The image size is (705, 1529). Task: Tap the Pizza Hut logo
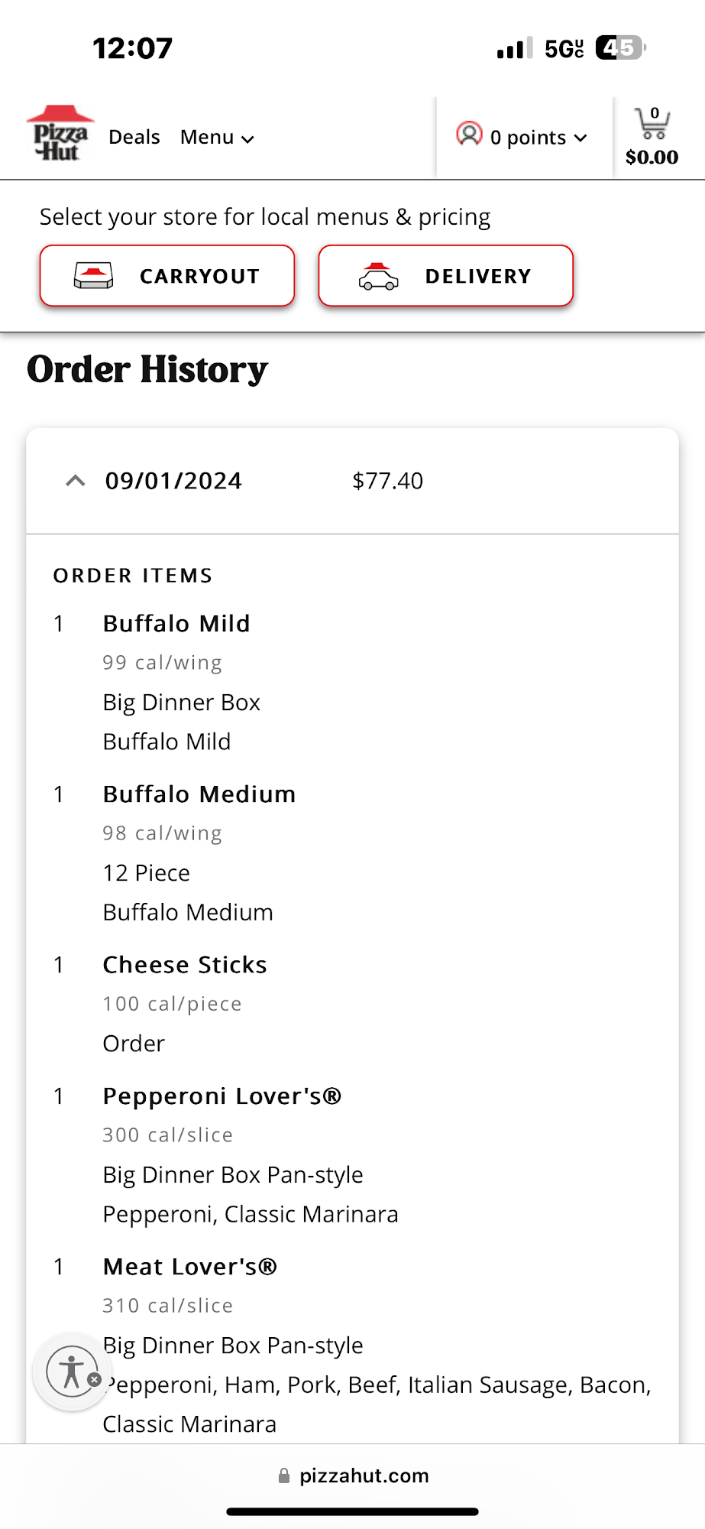pyautogui.click(x=60, y=135)
